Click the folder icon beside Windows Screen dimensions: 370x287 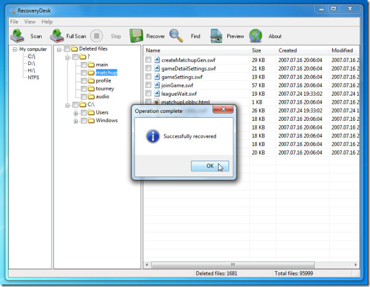pyautogui.click(x=91, y=120)
